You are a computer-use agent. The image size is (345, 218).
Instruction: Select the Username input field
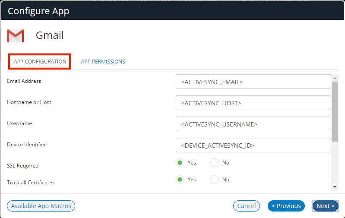(253, 124)
